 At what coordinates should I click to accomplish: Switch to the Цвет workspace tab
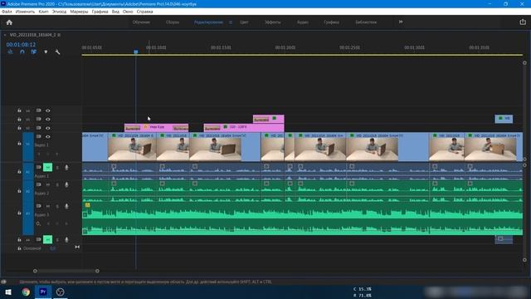click(x=244, y=22)
